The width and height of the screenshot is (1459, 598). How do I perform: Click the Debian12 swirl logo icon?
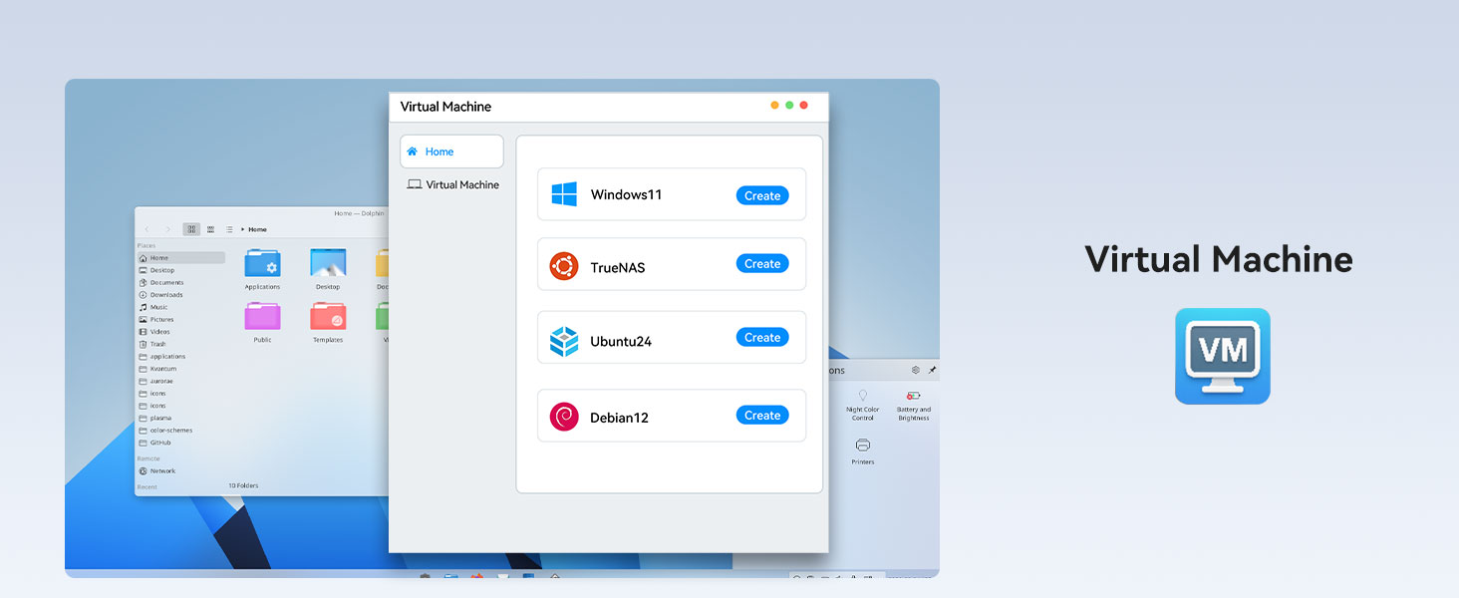564,416
